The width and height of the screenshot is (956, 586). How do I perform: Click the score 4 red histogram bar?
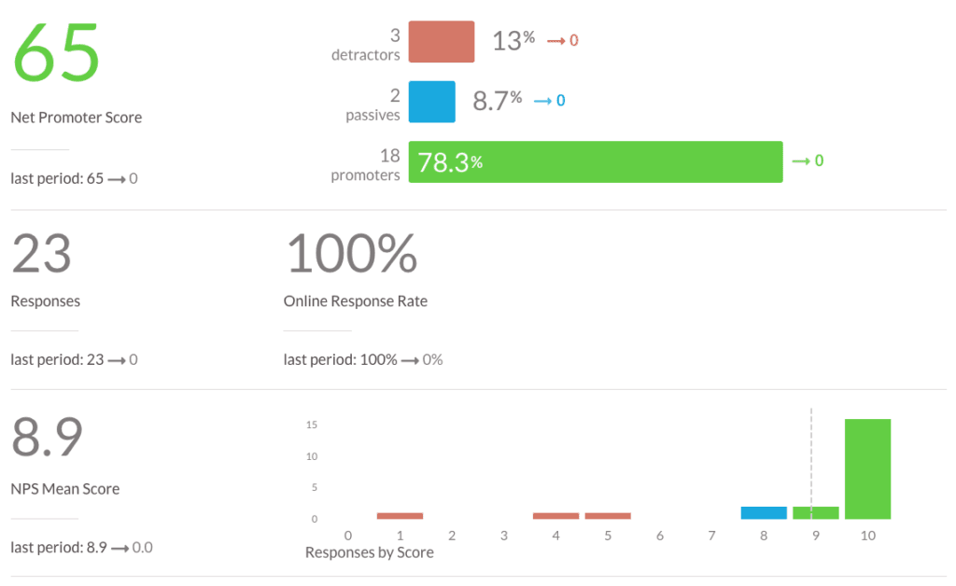click(555, 515)
